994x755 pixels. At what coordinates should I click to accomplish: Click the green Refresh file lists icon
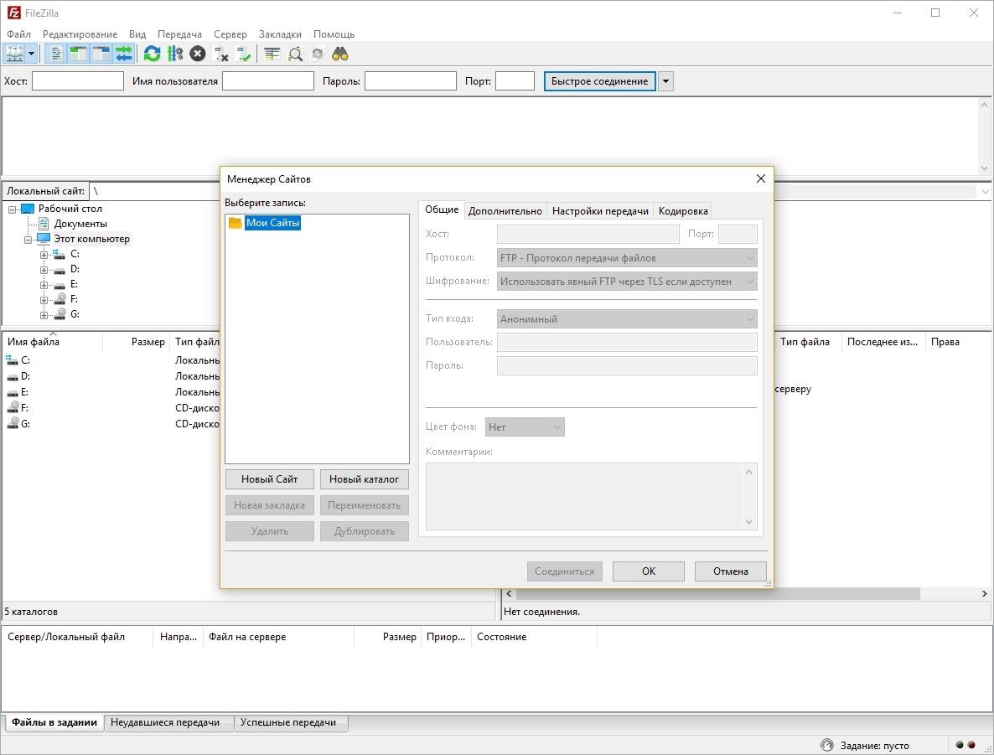153,54
